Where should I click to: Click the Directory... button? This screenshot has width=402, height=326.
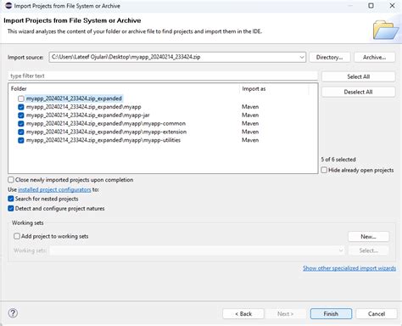[330, 57]
